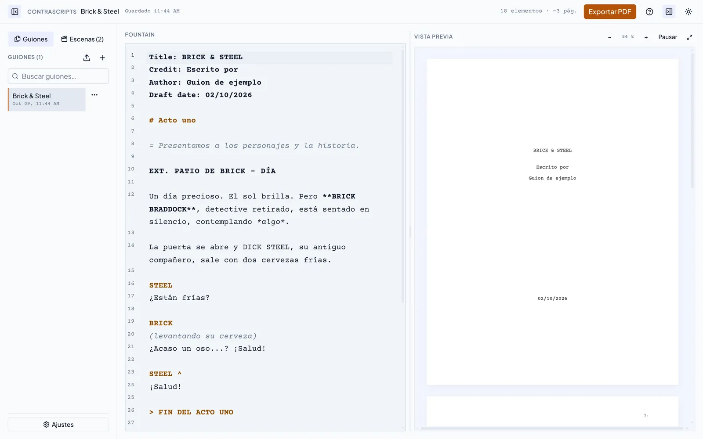703x439 pixels.
Task: Click the 'Draft date: 02/10/2026' line
Action: [200, 95]
